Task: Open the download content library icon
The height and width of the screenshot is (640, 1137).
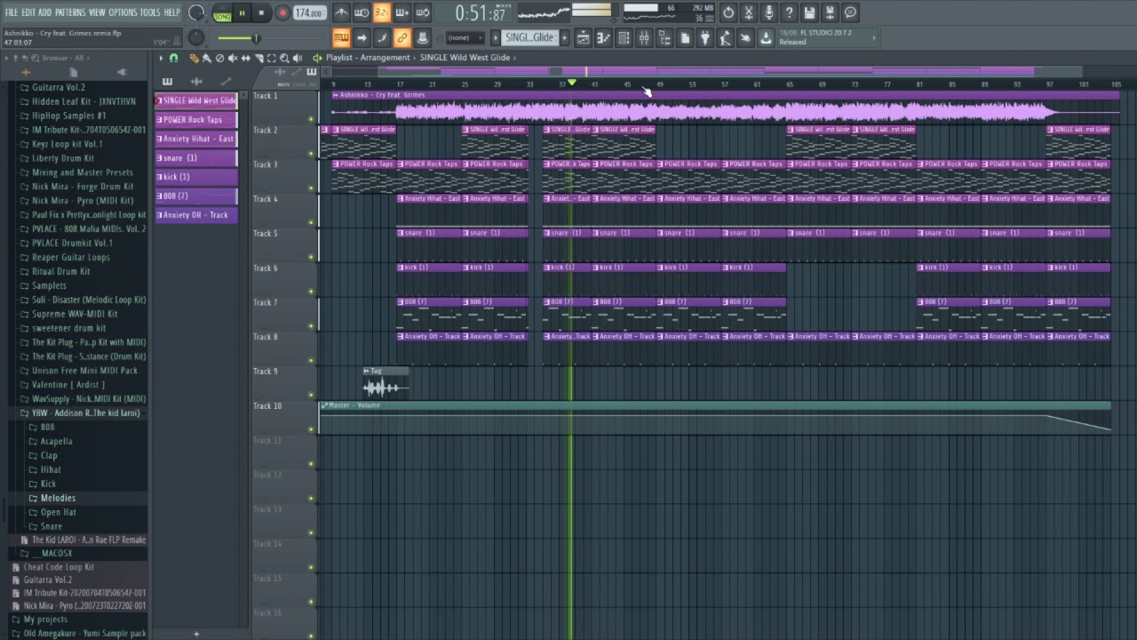Action: (x=766, y=37)
